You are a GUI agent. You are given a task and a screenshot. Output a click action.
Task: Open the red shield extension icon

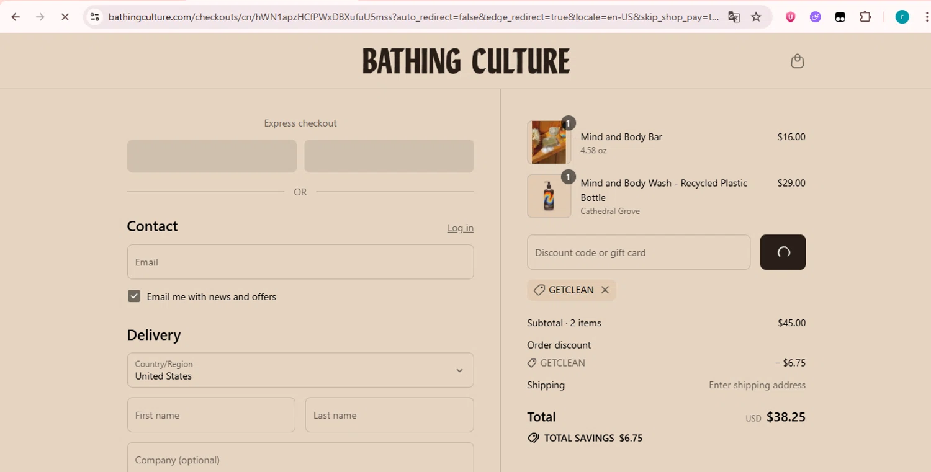point(790,17)
